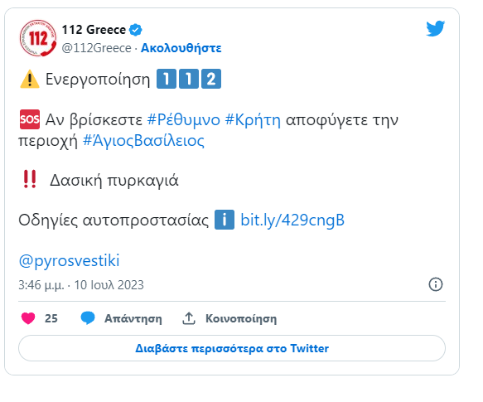
Task: Follow account via Ακολουθήστε link
Action: 181,48
